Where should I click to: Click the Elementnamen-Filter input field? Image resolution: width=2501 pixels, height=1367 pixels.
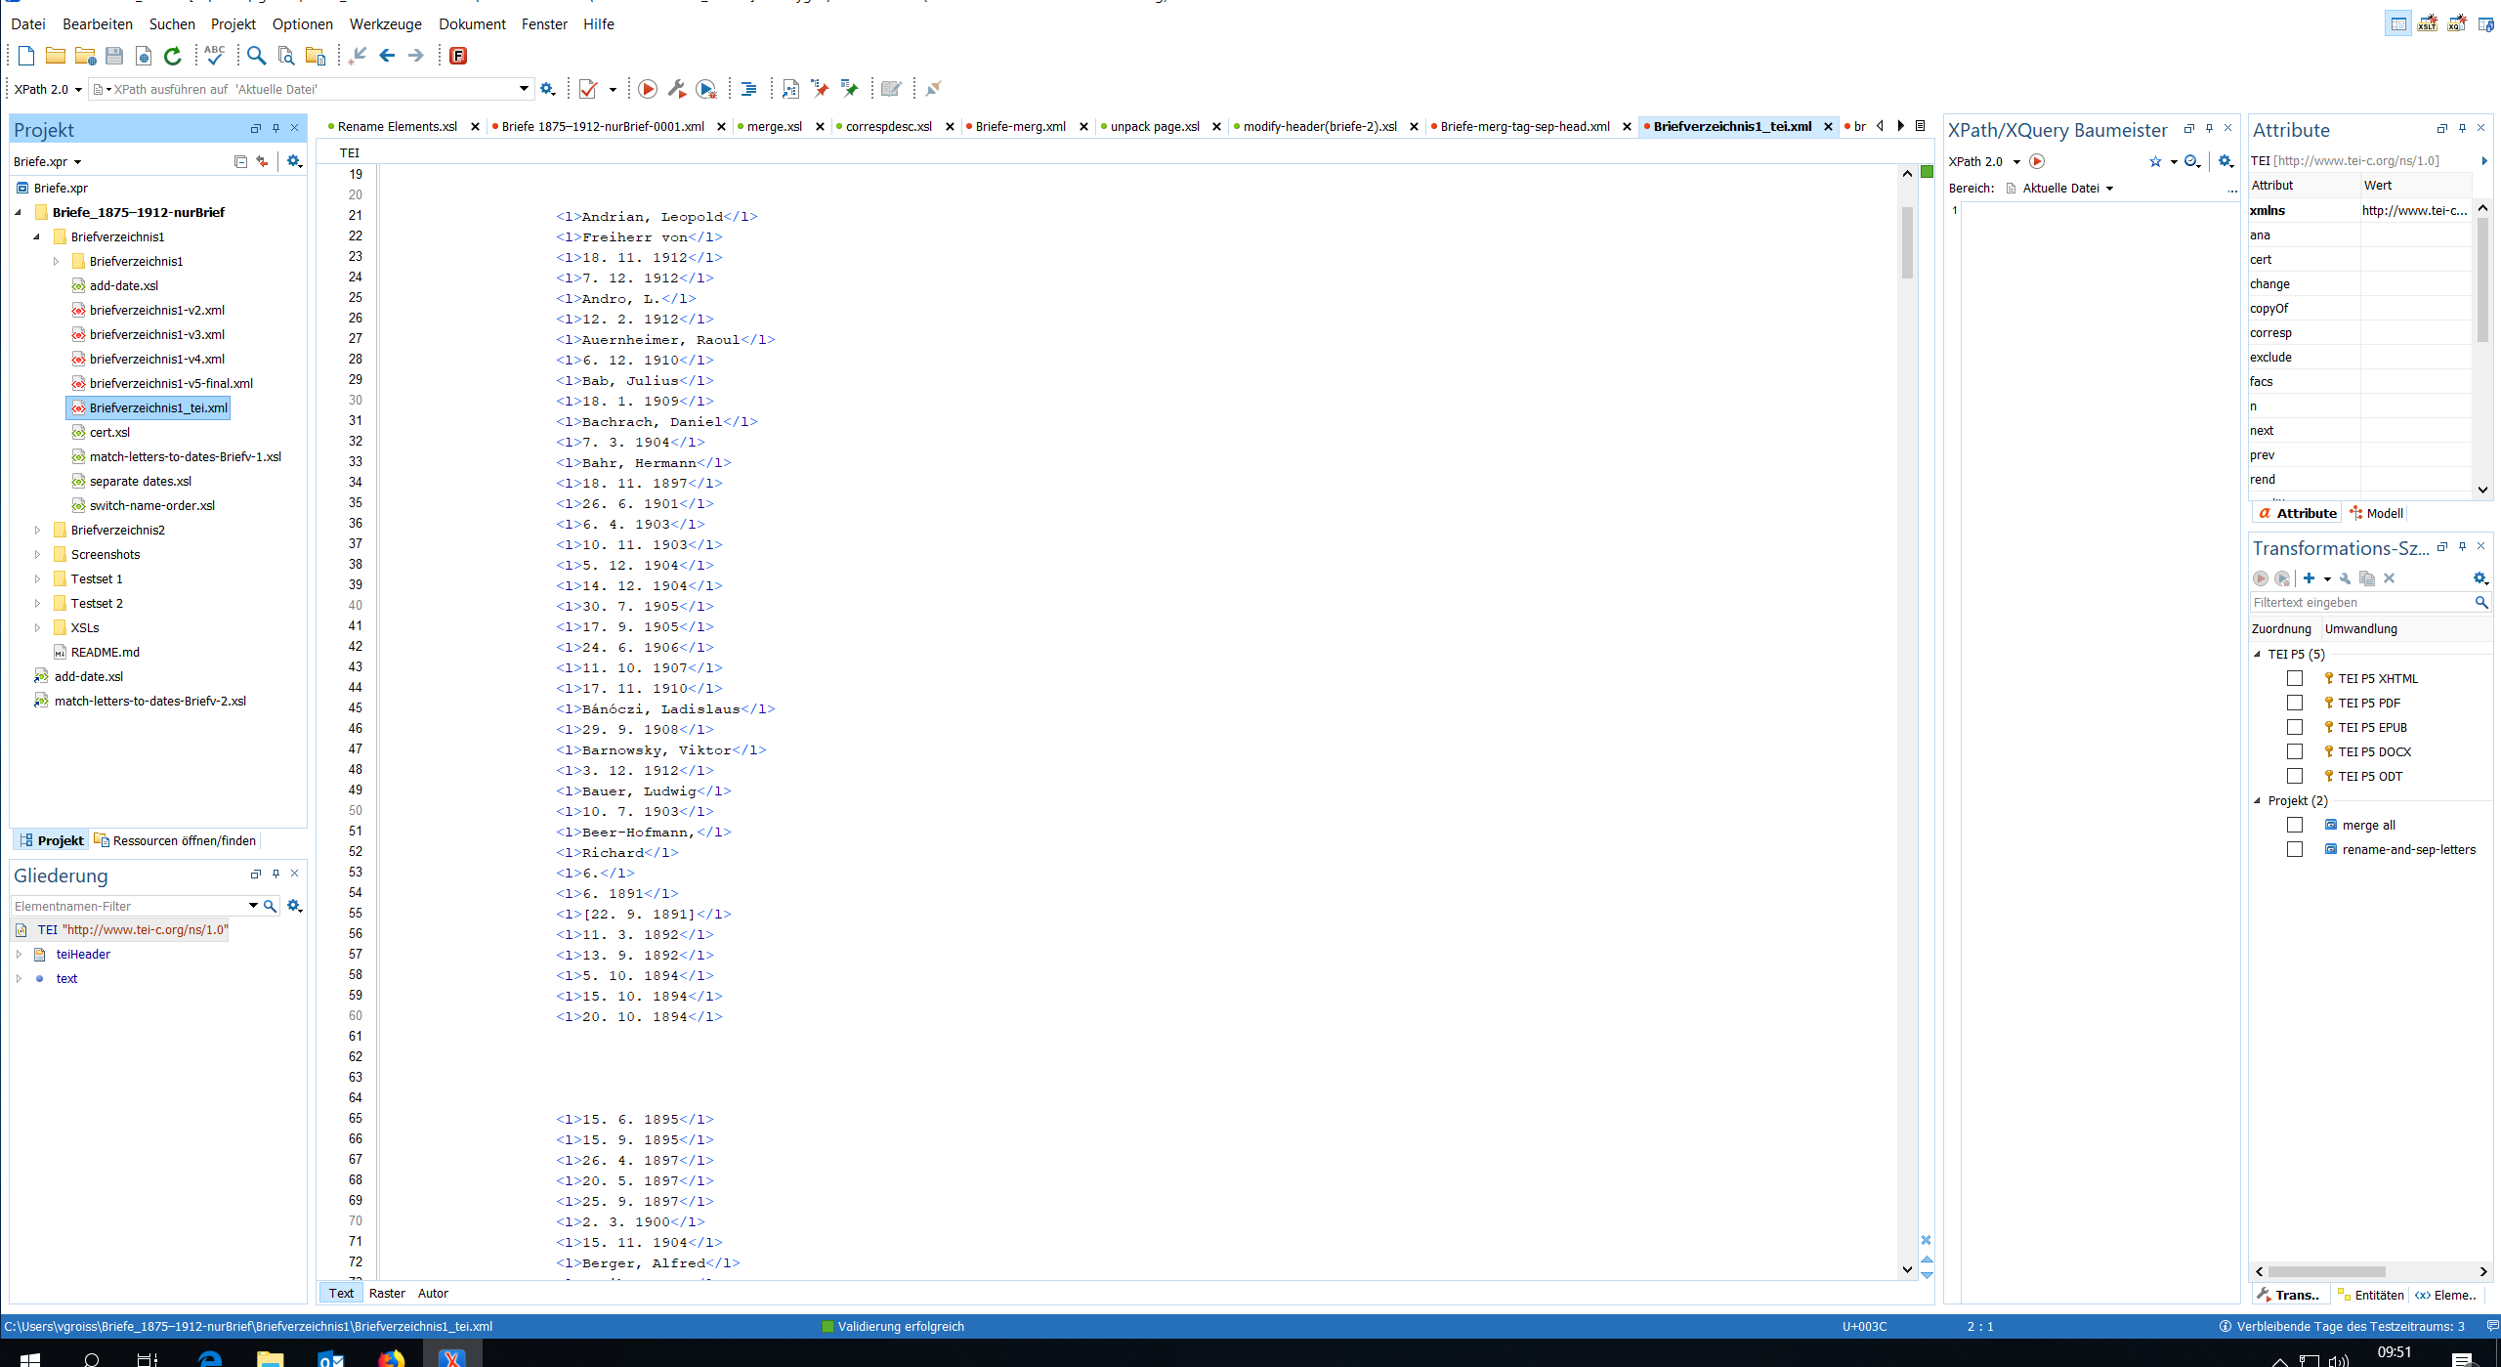coord(127,906)
